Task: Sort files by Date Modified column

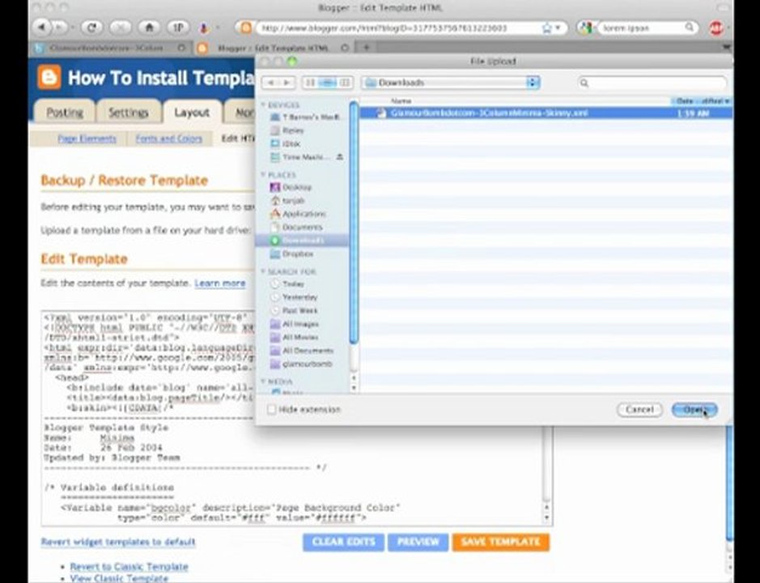Action: pos(702,101)
